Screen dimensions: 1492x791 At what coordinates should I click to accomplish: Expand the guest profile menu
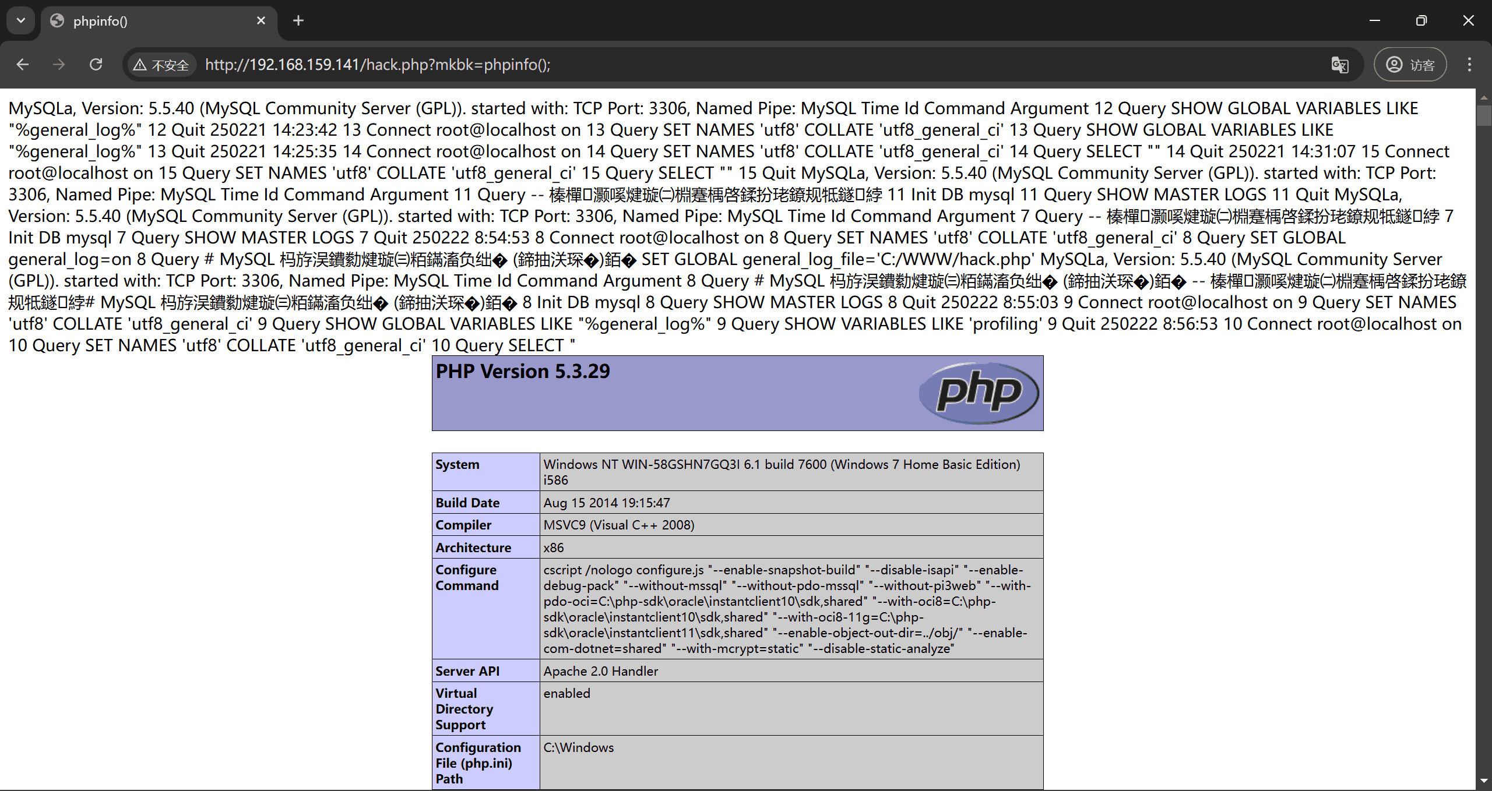pyautogui.click(x=1410, y=64)
